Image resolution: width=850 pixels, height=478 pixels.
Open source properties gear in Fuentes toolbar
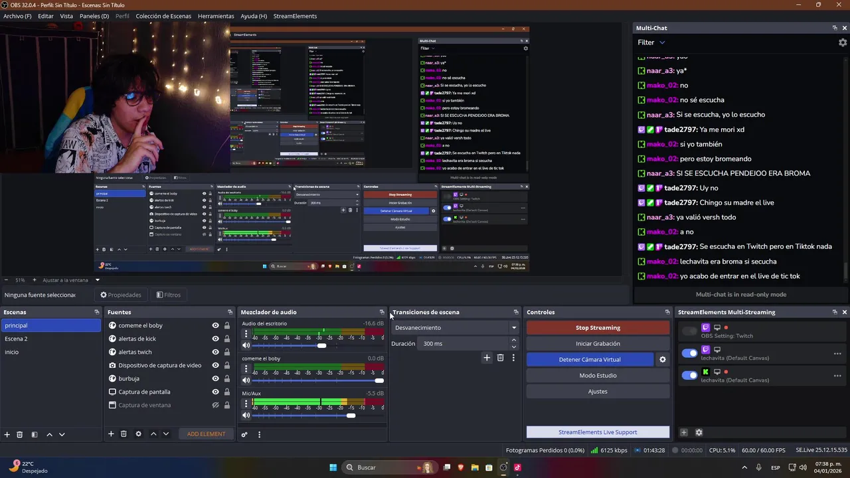coord(138,434)
